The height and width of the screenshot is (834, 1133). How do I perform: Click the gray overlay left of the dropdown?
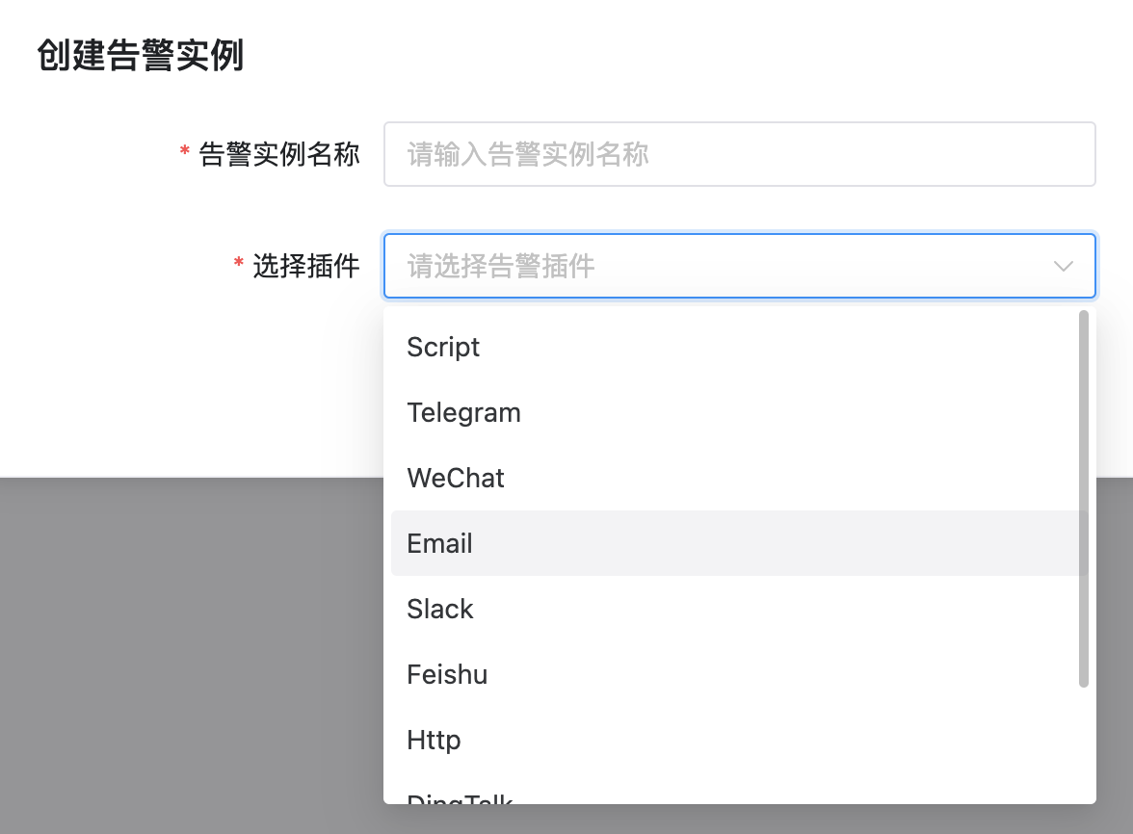tap(193, 655)
